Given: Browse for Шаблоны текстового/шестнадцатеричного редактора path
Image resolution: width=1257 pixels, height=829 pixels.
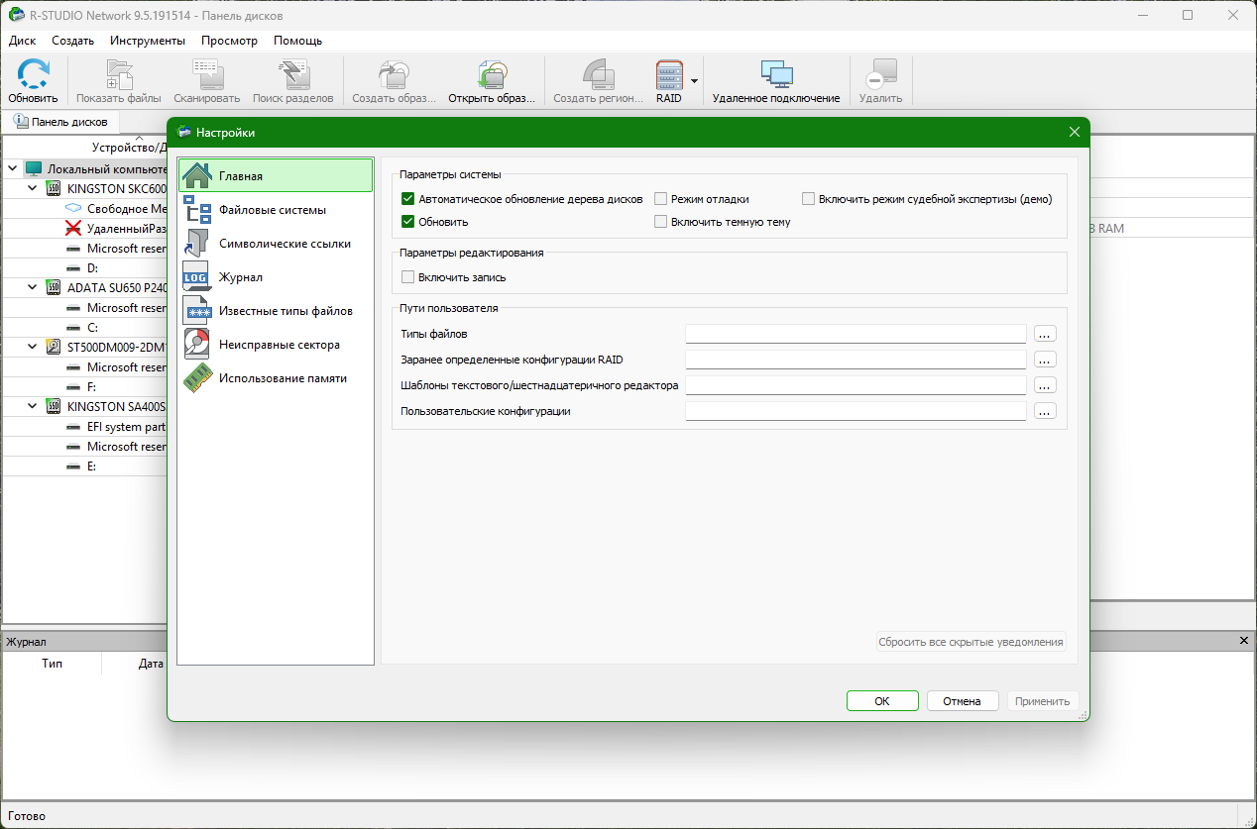Looking at the screenshot, I should (x=1045, y=385).
